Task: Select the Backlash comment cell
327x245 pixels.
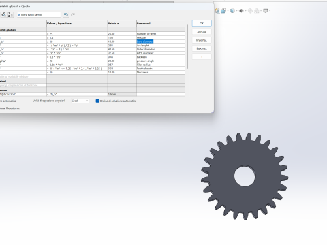Action: pyautogui.click(x=161, y=57)
